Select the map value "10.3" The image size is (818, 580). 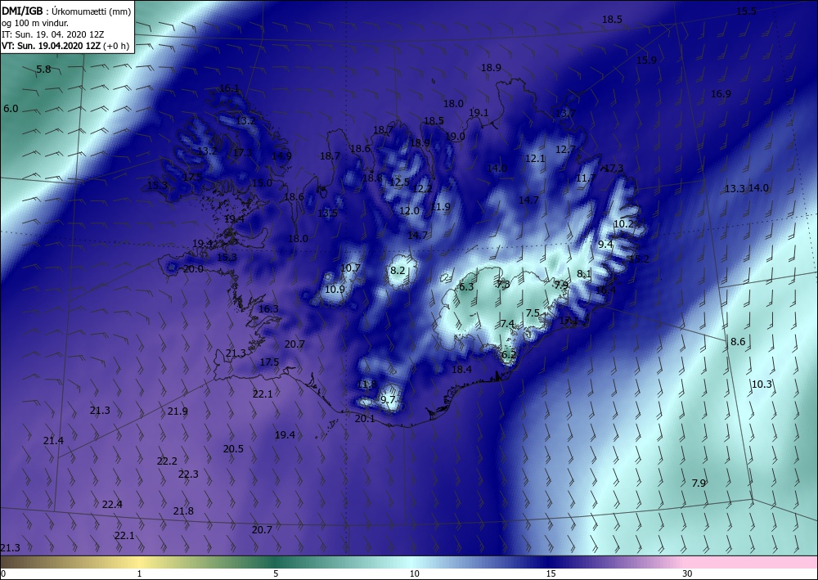click(762, 384)
